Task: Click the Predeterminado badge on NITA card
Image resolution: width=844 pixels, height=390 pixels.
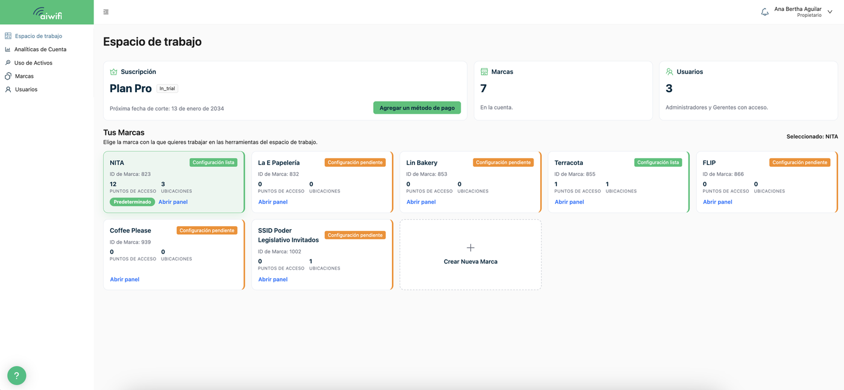Action: pos(132,202)
